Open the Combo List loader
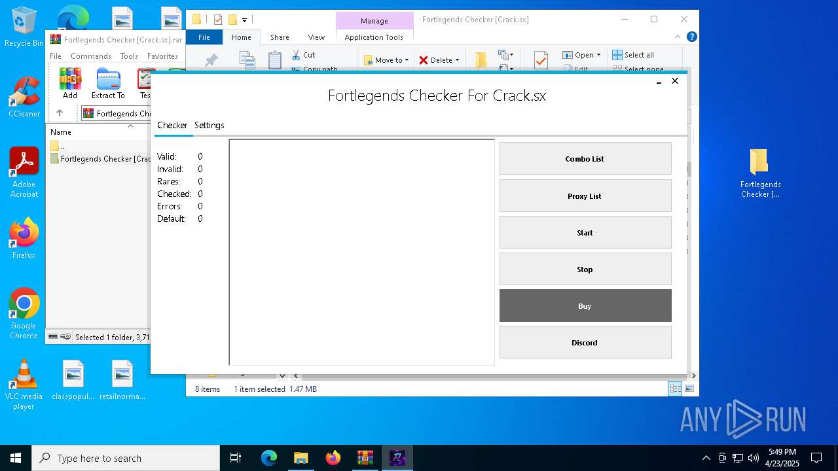 585,158
